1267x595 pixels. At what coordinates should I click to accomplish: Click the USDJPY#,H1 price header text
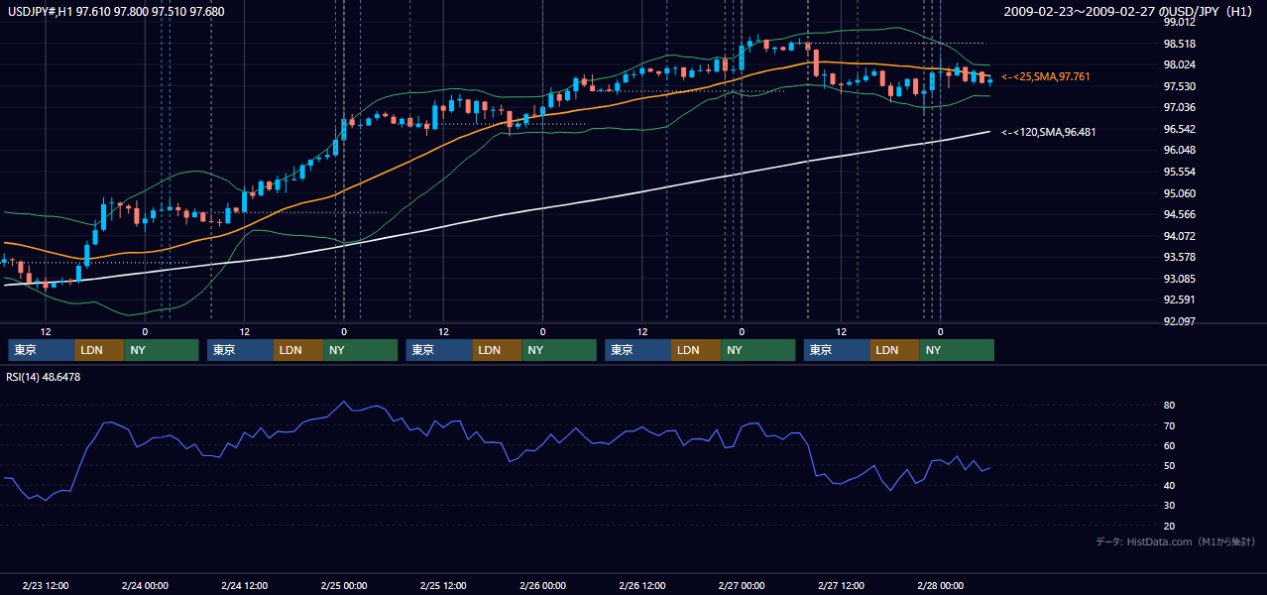tap(116, 11)
